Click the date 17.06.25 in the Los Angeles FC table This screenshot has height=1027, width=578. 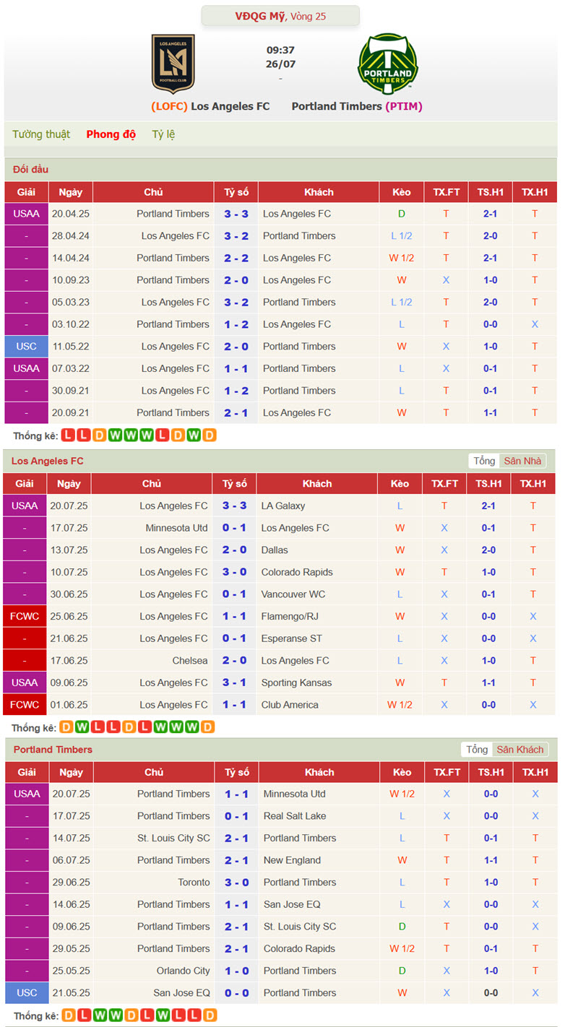(x=69, y=661)
